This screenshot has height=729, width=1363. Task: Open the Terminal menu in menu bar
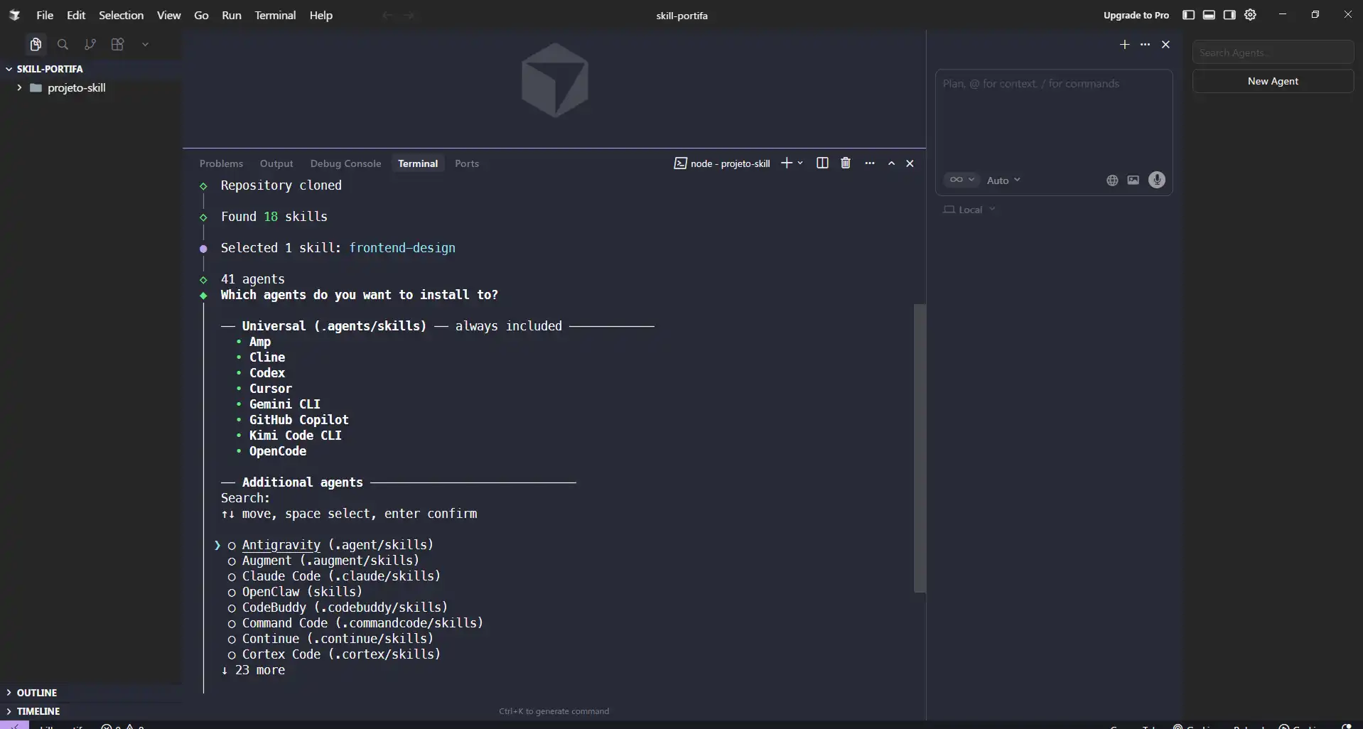(275, 15)
